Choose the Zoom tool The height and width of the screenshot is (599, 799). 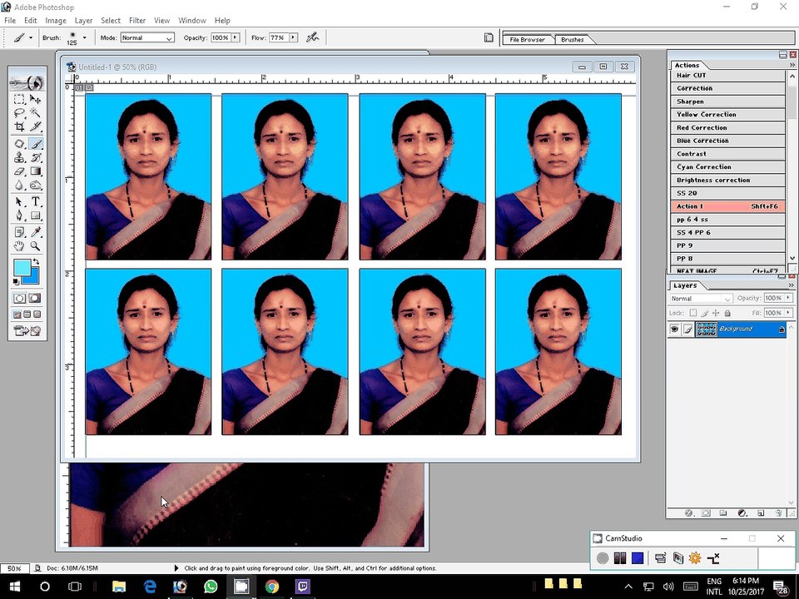[36, 246]
